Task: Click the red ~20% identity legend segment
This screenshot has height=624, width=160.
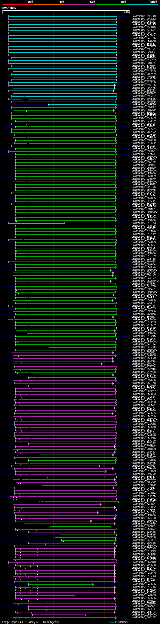Action: [18, 5]
